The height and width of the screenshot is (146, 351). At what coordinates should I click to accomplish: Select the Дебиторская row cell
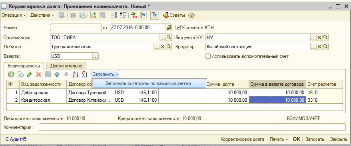(43, 92)
